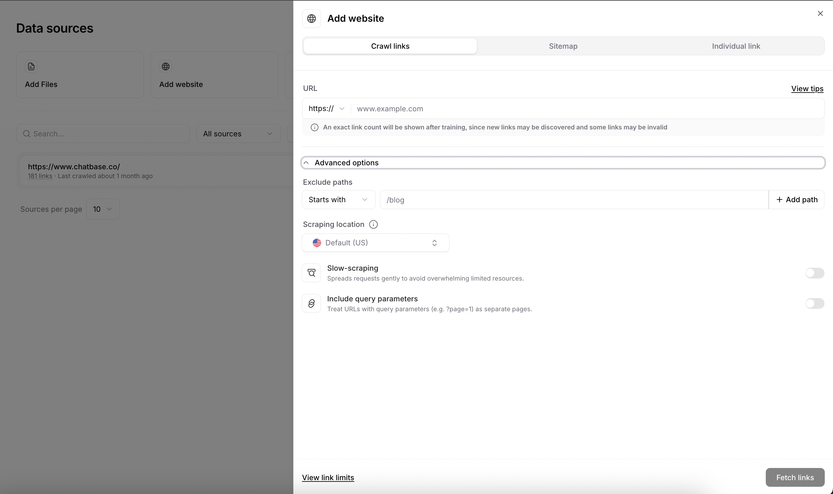Turn on Include query parameters toggle

tap(815, 304)
